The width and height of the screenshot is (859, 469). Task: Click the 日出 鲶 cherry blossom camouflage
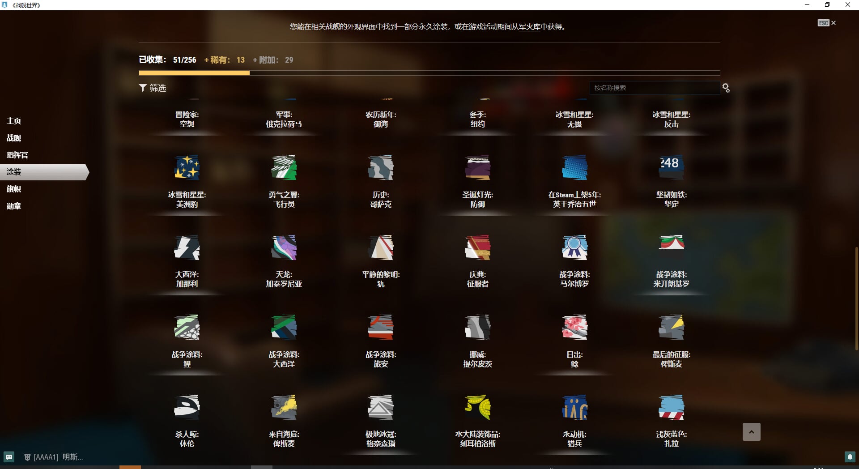pyautogui.click(x=574, y=327)
